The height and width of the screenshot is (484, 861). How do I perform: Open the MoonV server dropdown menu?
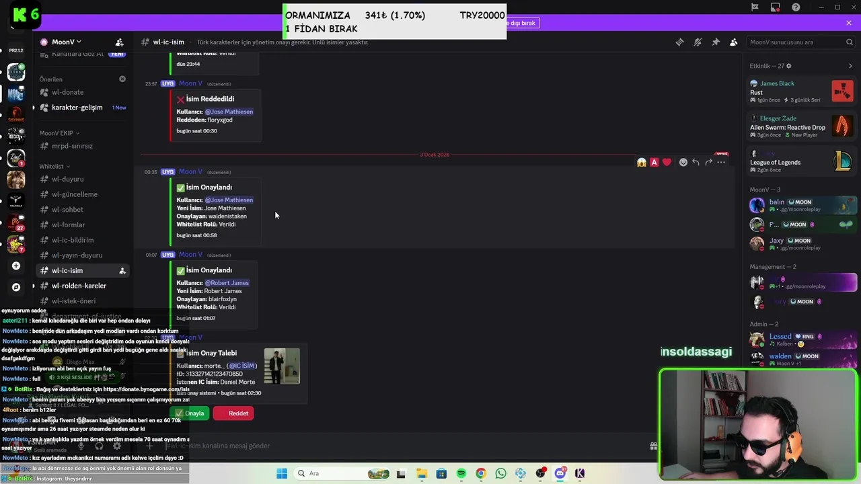67,42
